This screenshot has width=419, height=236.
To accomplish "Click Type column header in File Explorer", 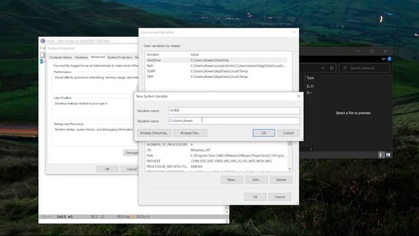I will pos(310,78).
